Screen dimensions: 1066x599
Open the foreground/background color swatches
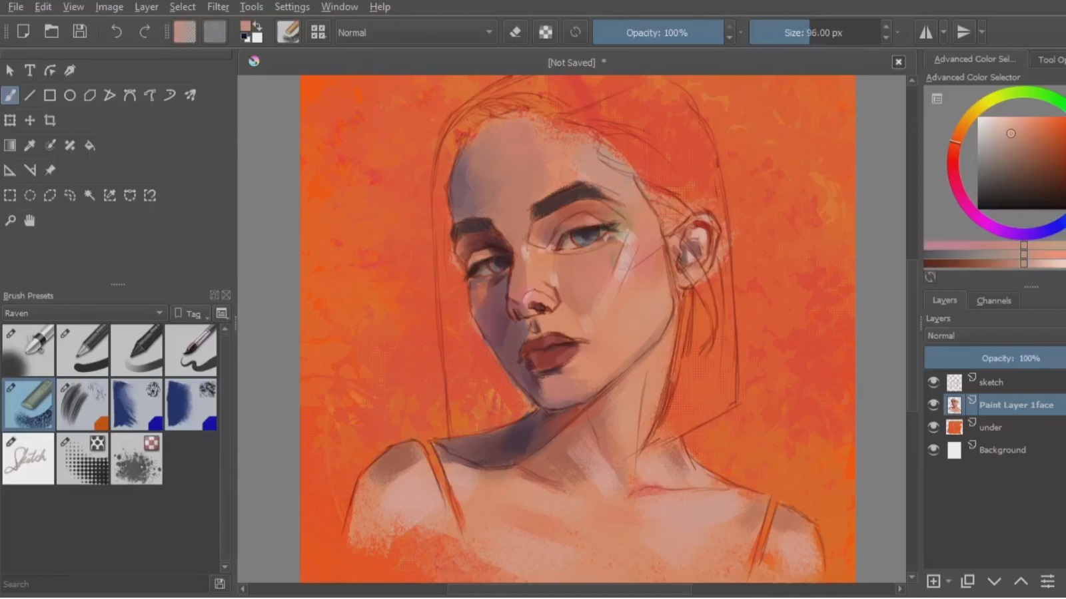click(251, 32)
